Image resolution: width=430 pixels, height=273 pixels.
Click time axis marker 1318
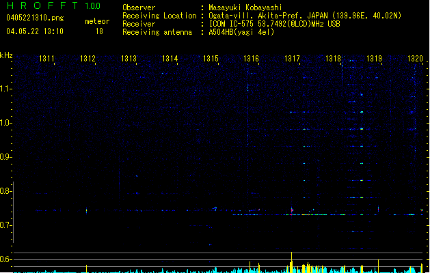tap(333, 59)
